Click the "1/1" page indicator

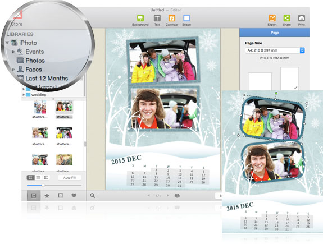tap(158, 196)
